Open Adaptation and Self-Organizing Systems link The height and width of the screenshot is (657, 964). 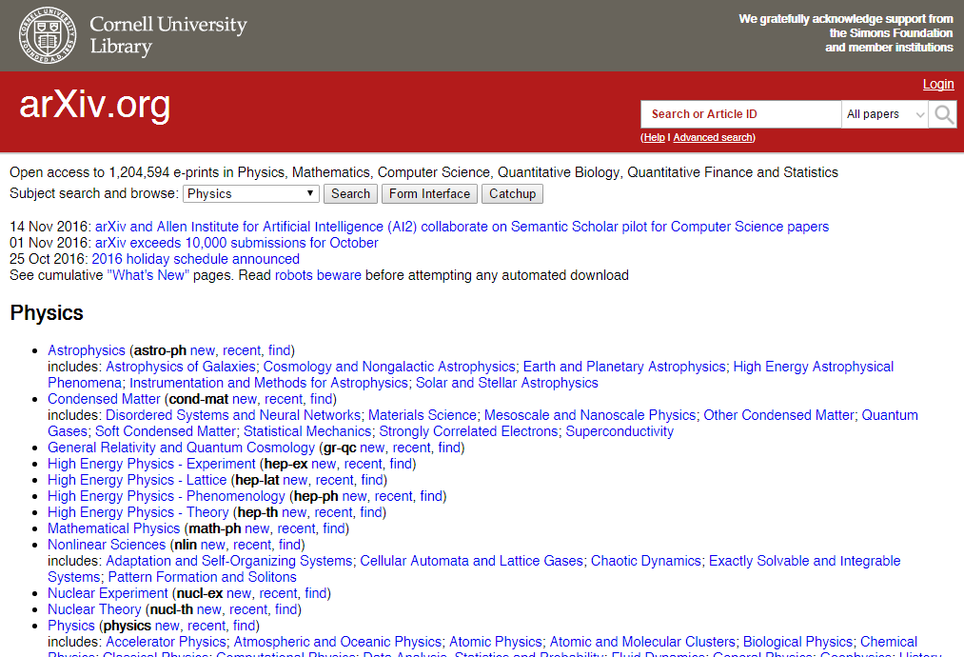pyautogui.click(x=229, y=561)
